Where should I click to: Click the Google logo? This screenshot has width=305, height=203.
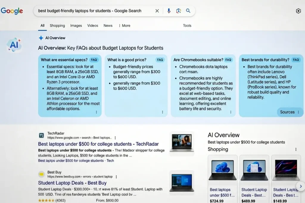click(x=12, y=11)
